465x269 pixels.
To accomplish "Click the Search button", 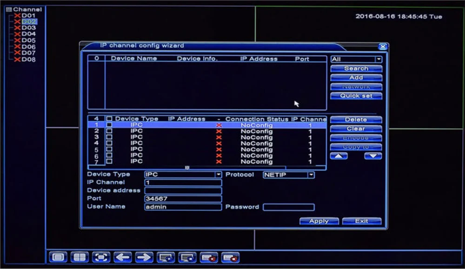I will [356, 68].
